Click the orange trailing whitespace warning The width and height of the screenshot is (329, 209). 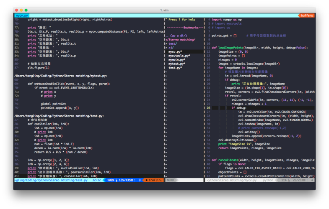coord(154,180)
